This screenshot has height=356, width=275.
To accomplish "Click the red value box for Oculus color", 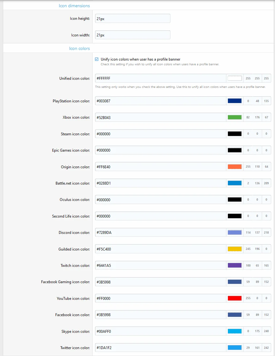I will pos(248,199).
